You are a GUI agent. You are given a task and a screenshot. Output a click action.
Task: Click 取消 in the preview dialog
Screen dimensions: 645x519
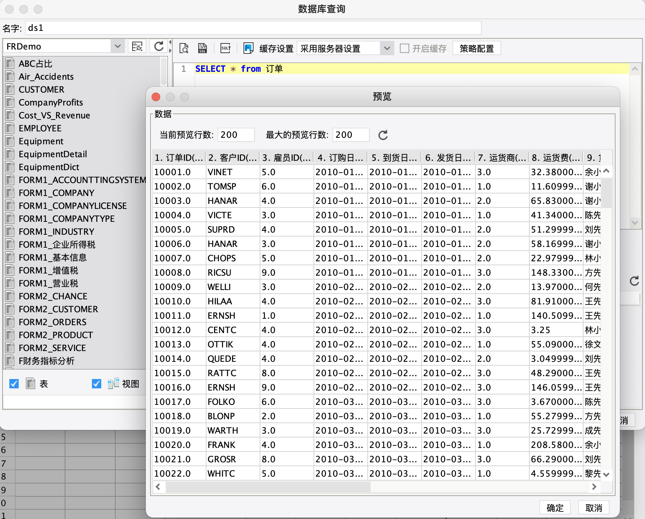[x=594, y=508]
